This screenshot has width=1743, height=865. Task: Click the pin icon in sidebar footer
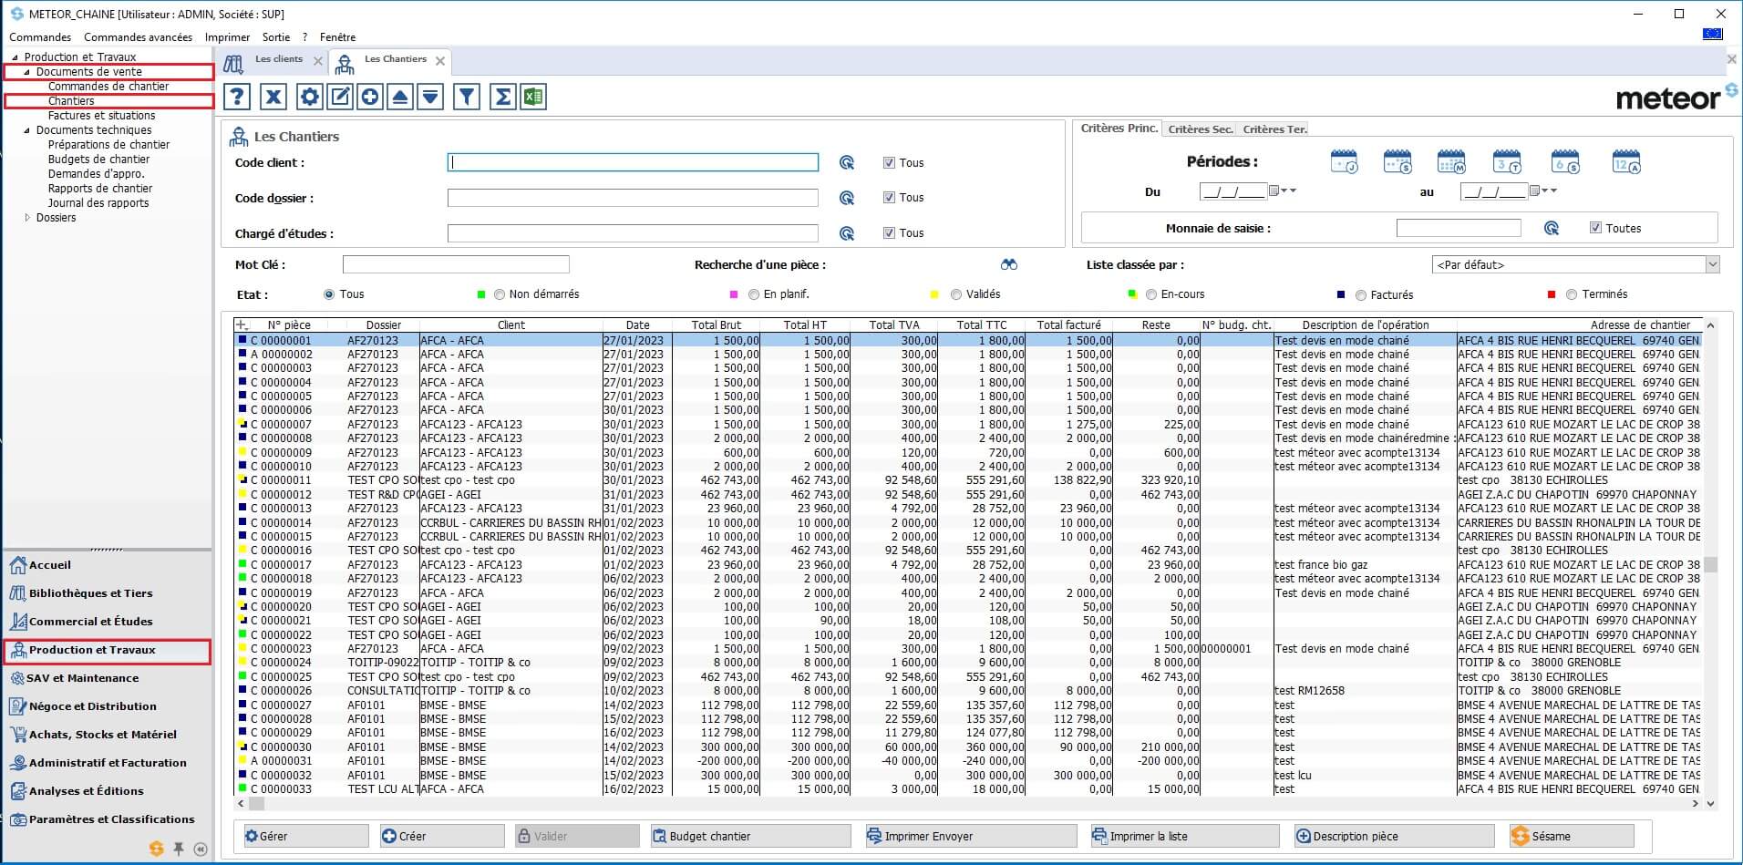[x=179, y=849]
